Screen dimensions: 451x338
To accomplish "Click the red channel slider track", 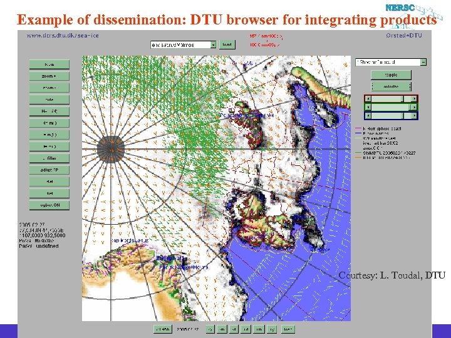I will pyautogui.click(x=391, y=99).
